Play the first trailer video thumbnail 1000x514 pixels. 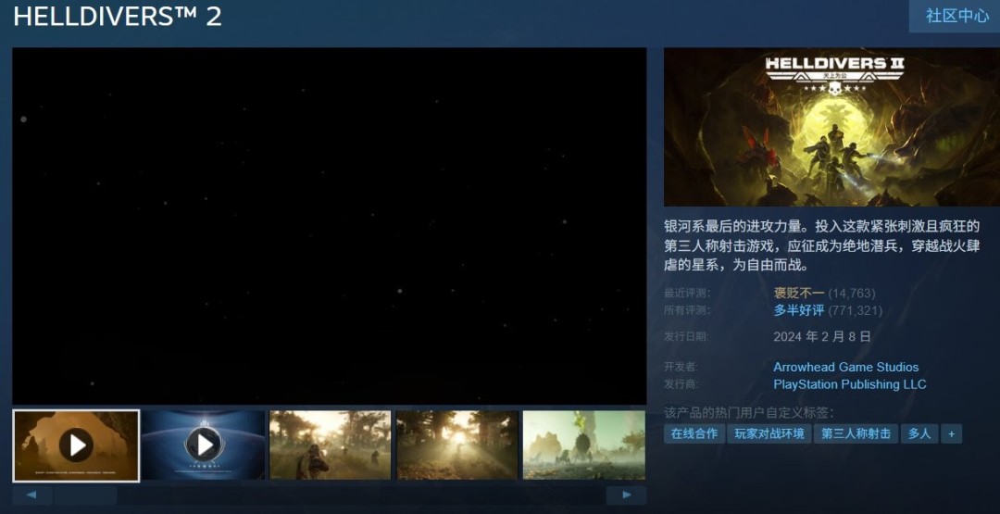click(x=76, y=445)
